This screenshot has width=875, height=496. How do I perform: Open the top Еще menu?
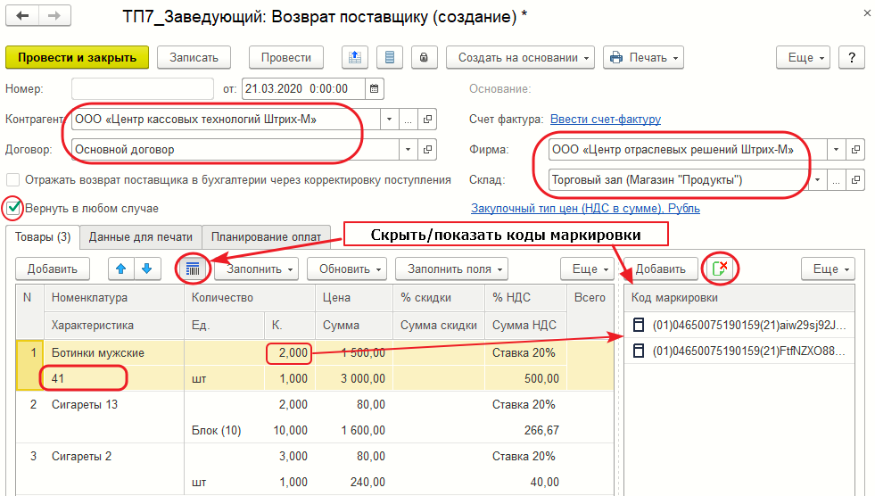click(x=803, y=57)
